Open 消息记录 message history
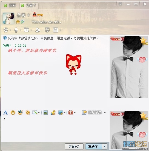Screen dimensions: 149x151 pos(92,112)
